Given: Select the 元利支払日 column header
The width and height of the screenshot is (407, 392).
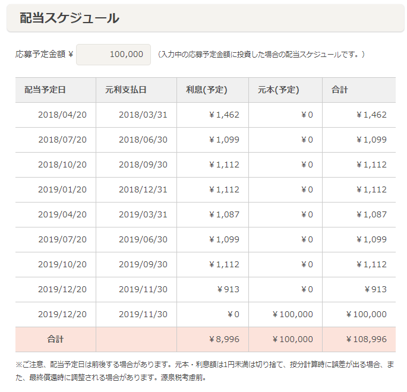Looking at the screenshot, I should (125, 90).
